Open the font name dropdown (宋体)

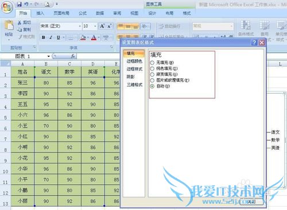[x=80, y=26]
